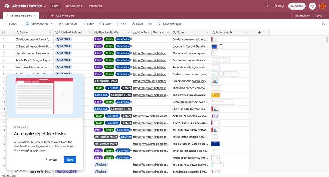Open base history clock icon

coord(266,6)
